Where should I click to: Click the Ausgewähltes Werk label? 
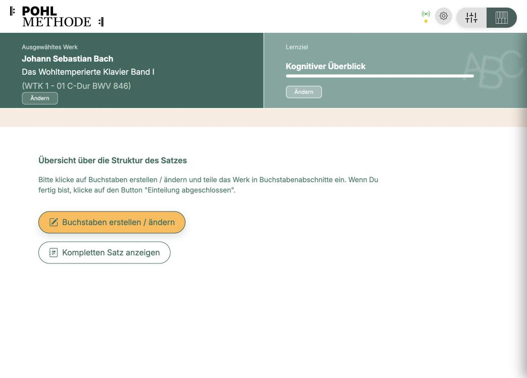[x=50, y=47]
